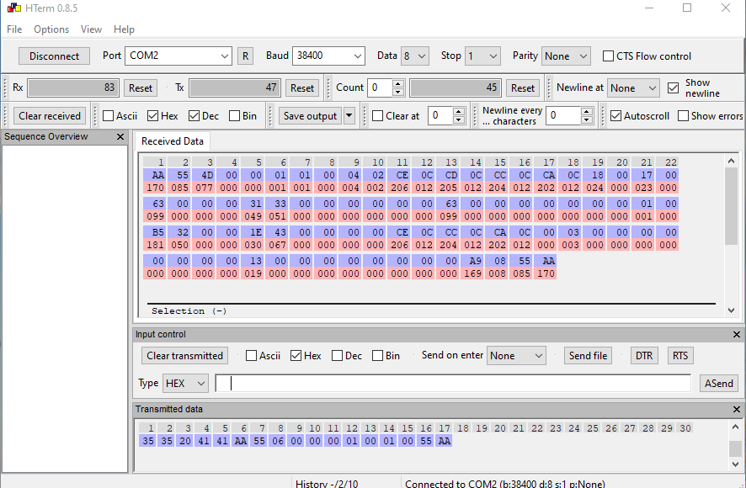The width and height of the screenshot is (746, 488).
Task: Uncheck Dec display for received data
Action: [194, 116]
